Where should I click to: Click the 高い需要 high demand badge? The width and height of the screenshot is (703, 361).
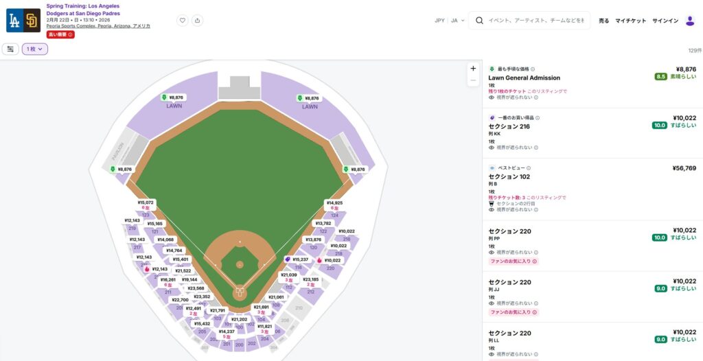(x=60, y=34)
